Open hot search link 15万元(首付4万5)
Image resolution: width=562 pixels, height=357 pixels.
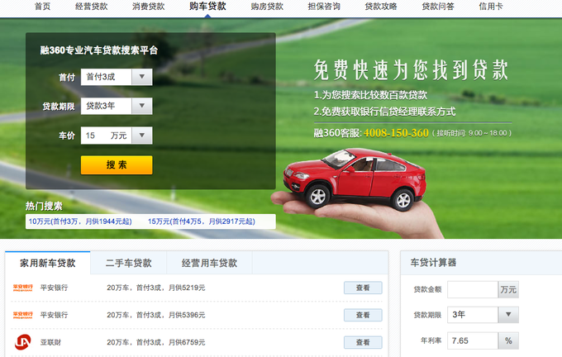click(202, 221)
